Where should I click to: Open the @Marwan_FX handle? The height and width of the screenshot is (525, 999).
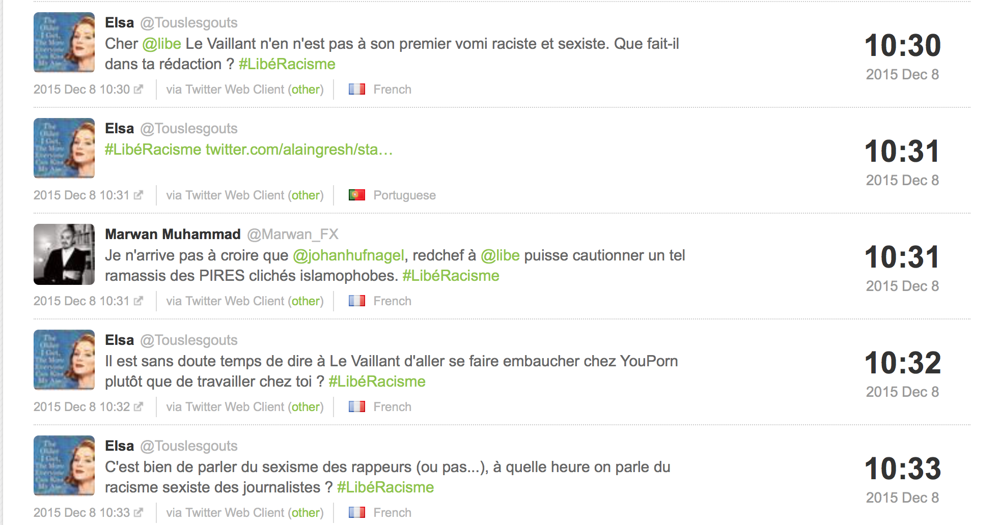point(293,234)
